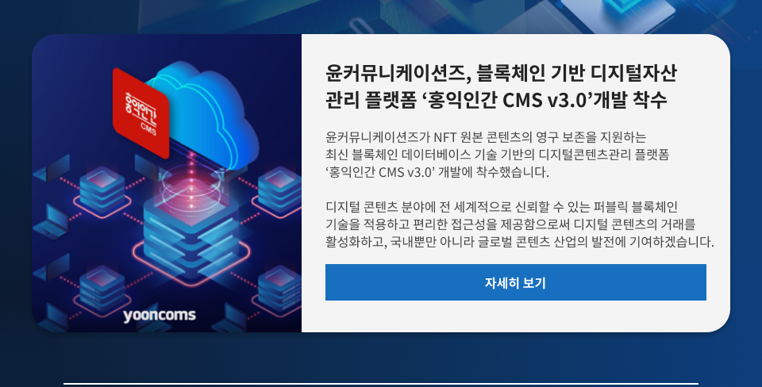Click the red 홍익인간 CMS badge icon

(x=141, y=113)
